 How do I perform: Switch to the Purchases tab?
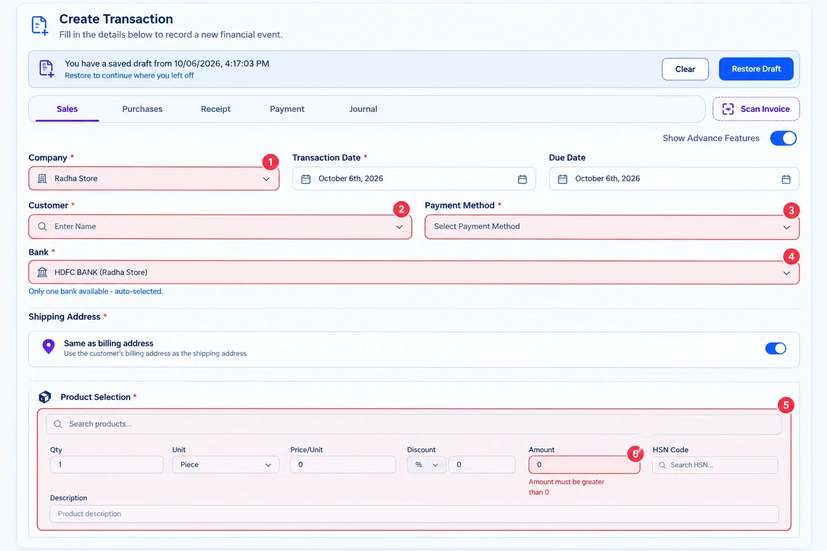[142, 109]
